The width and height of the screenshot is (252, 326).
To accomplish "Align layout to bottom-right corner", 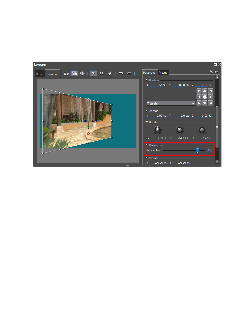I will pyautogui.click(x=211, y=103).
